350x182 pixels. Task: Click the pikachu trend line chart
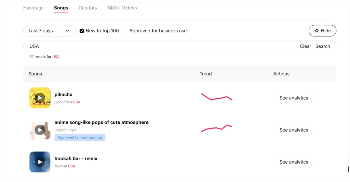[216, 96]
